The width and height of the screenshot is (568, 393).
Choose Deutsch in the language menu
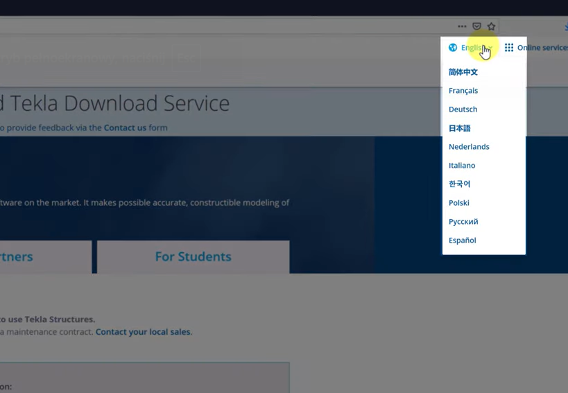click(x=463, y=110)
